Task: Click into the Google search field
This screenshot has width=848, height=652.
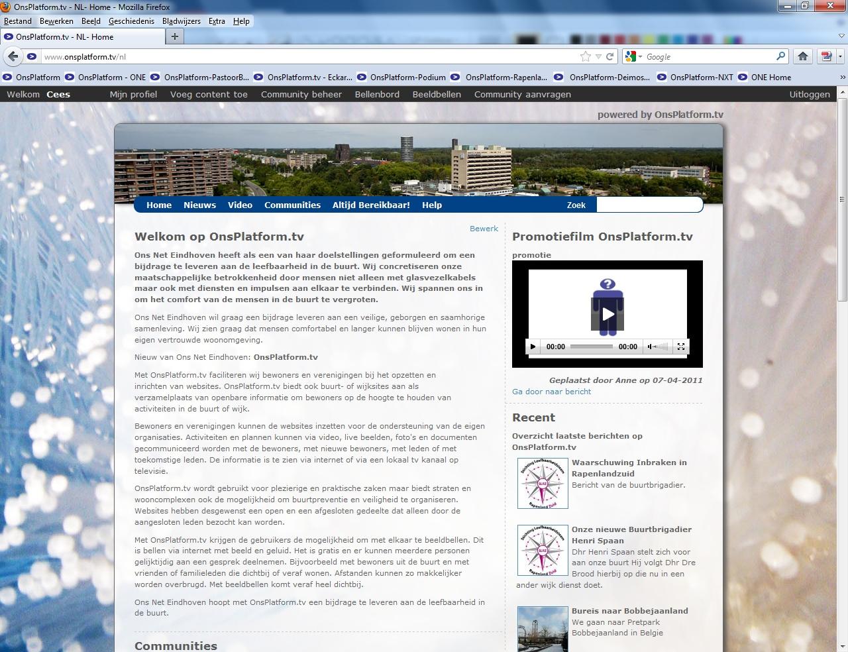Action: click(709, 57)
